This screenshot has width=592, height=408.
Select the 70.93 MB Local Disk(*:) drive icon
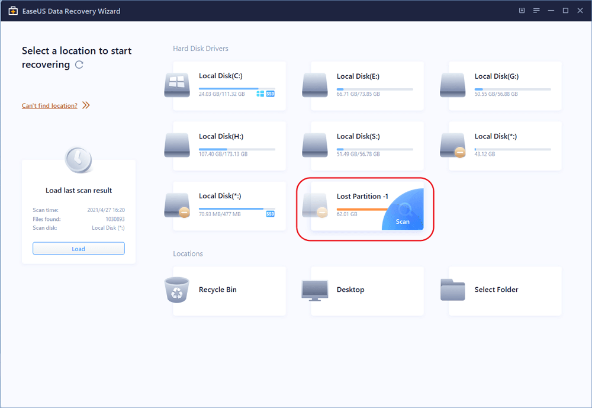click(177, 205)
